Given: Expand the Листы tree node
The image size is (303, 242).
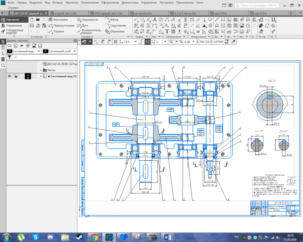Looking at the screenshot, I should pyautogui.click(x=40, y=70).
